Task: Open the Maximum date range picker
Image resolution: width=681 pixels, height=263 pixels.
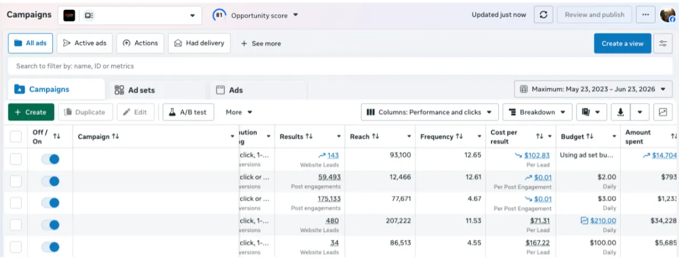Action: tap(594, 89)
